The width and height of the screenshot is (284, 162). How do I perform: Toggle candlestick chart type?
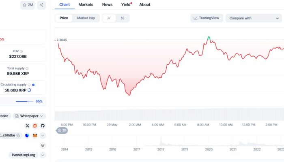(x=122, y=18)
